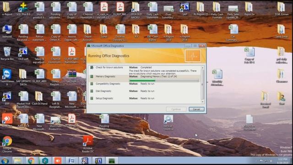
Task: Click the SAP icon on taskbar
Action: tap(98, 161)
